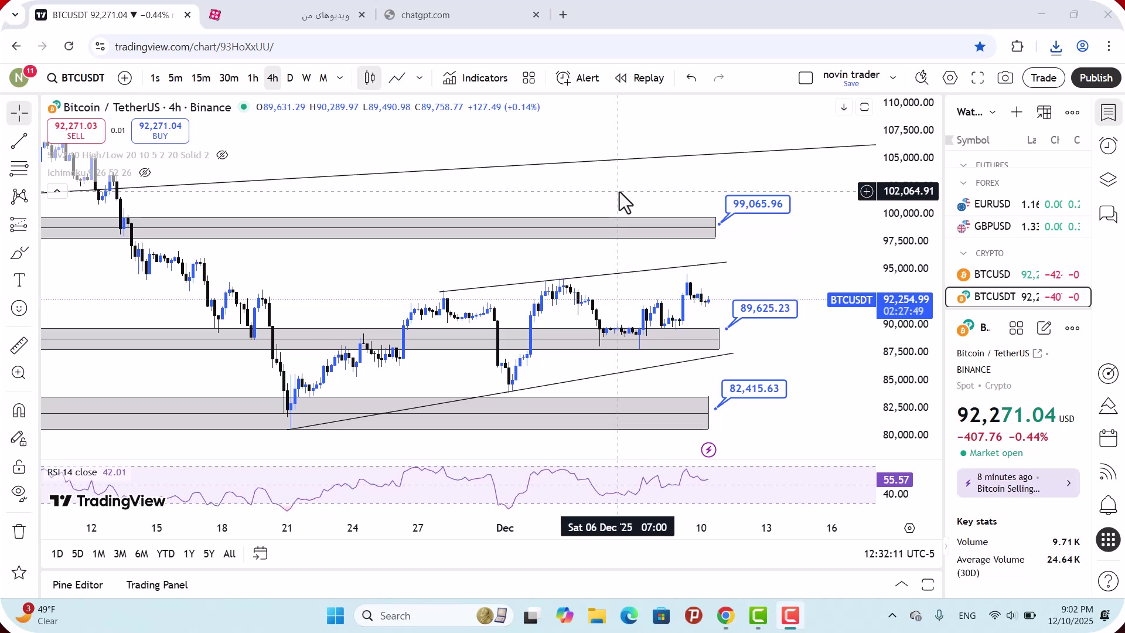The image size is (1125, 633).
Task: Open chart settings hexagon icon
Action: pos(950,78)
